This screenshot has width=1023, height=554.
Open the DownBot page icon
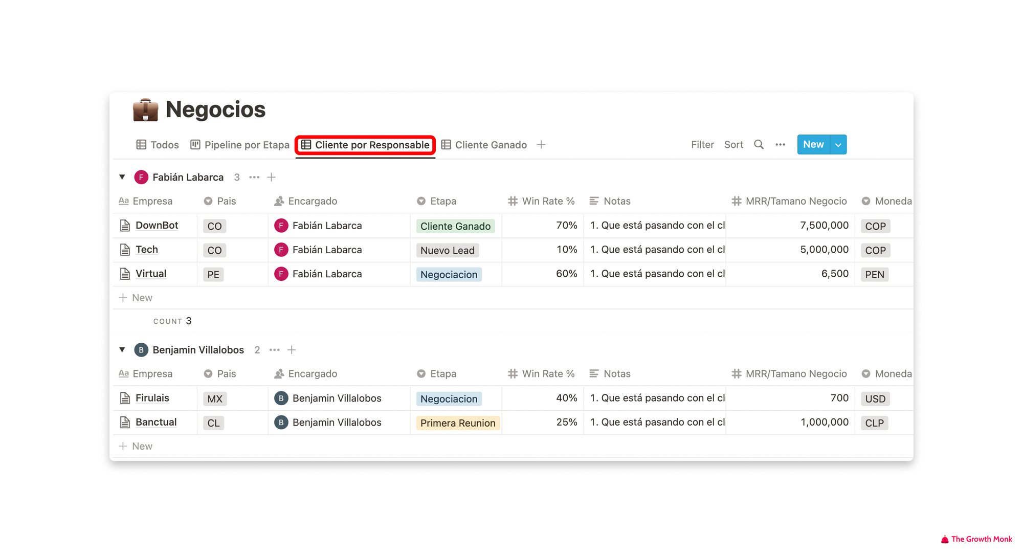coord(125,226)
